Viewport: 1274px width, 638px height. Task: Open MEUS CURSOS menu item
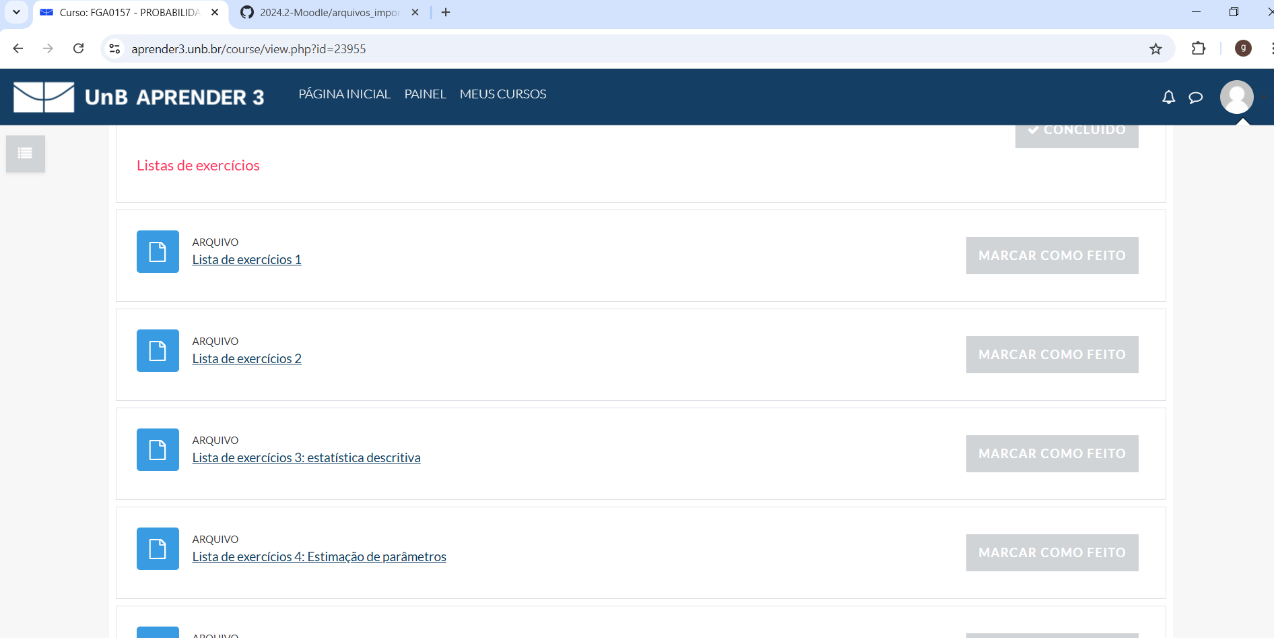pos(503,94)
